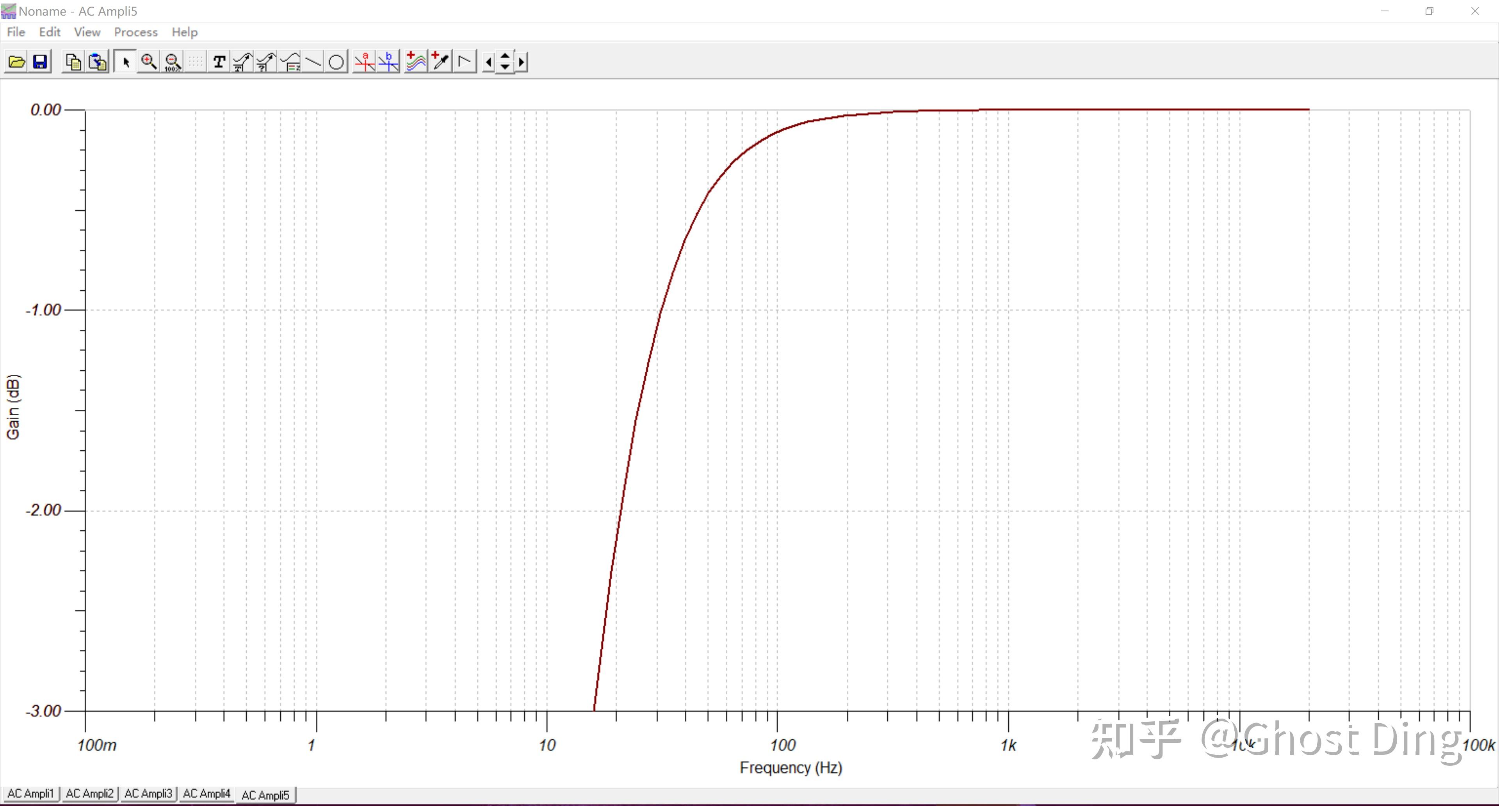This screenshot has height=806, width=1499.
Task: Toggle the grid dots button
Action: coord(196,62)
